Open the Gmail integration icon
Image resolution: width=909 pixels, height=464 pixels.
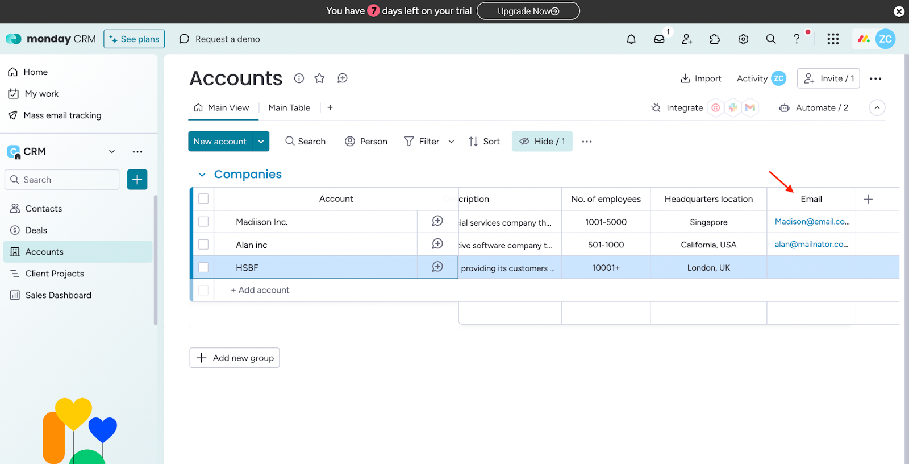coord(750,107)
